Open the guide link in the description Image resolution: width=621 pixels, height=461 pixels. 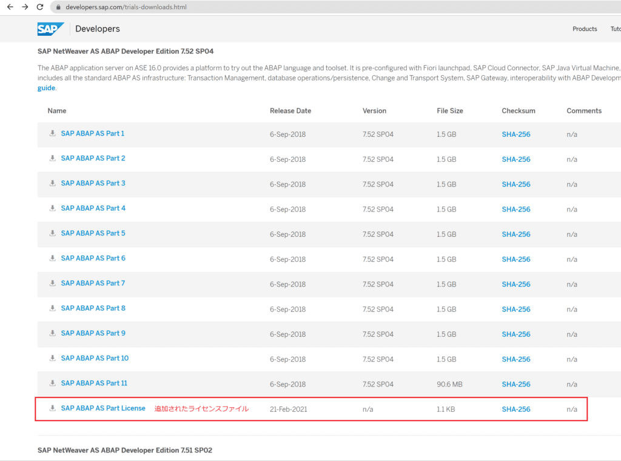coord(46,88)
